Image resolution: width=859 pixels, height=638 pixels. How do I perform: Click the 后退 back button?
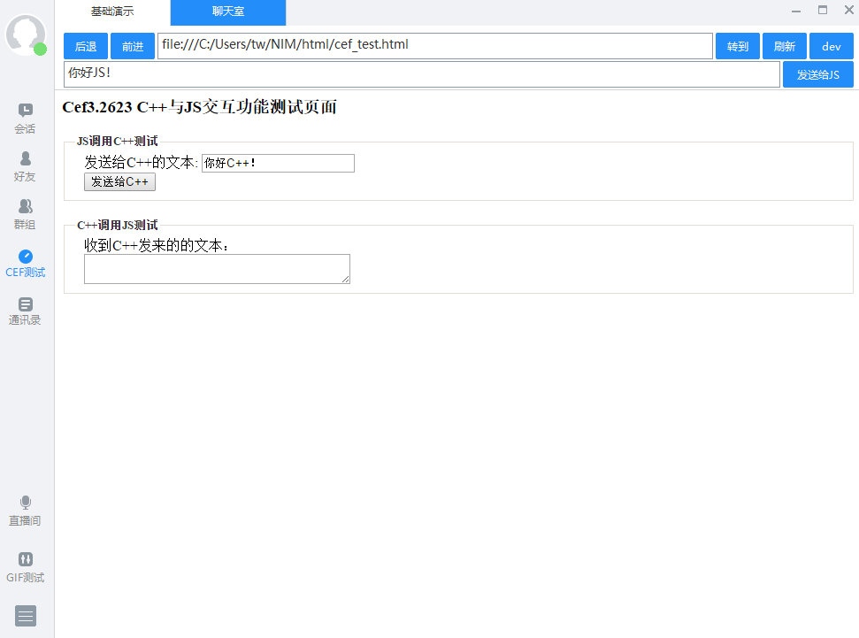click(86, 46)
